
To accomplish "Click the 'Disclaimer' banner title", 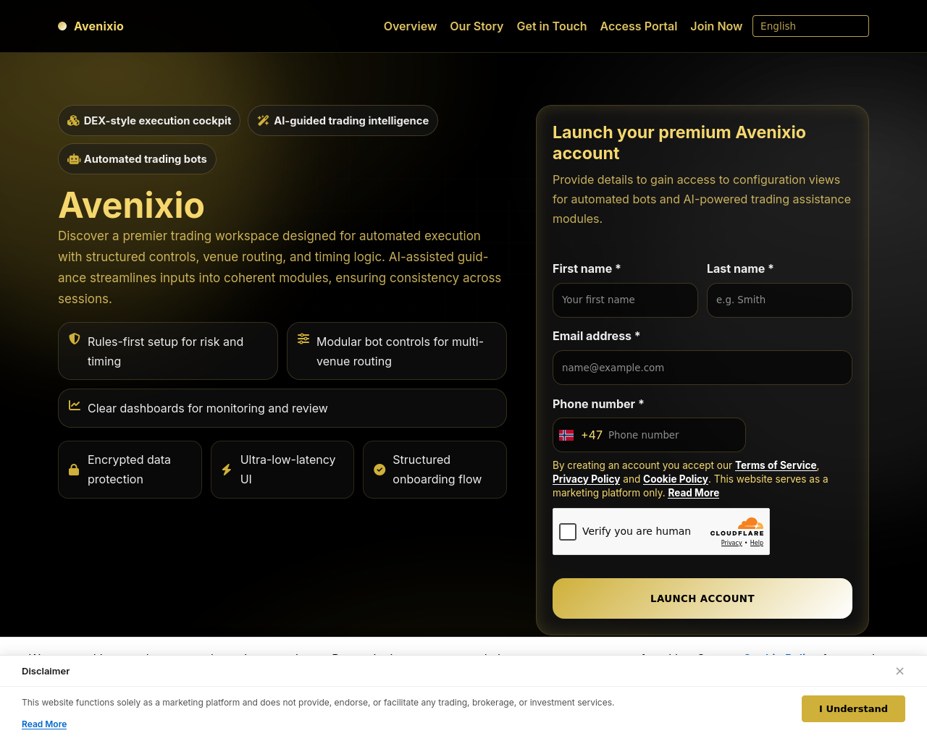I will click(46, 672).
